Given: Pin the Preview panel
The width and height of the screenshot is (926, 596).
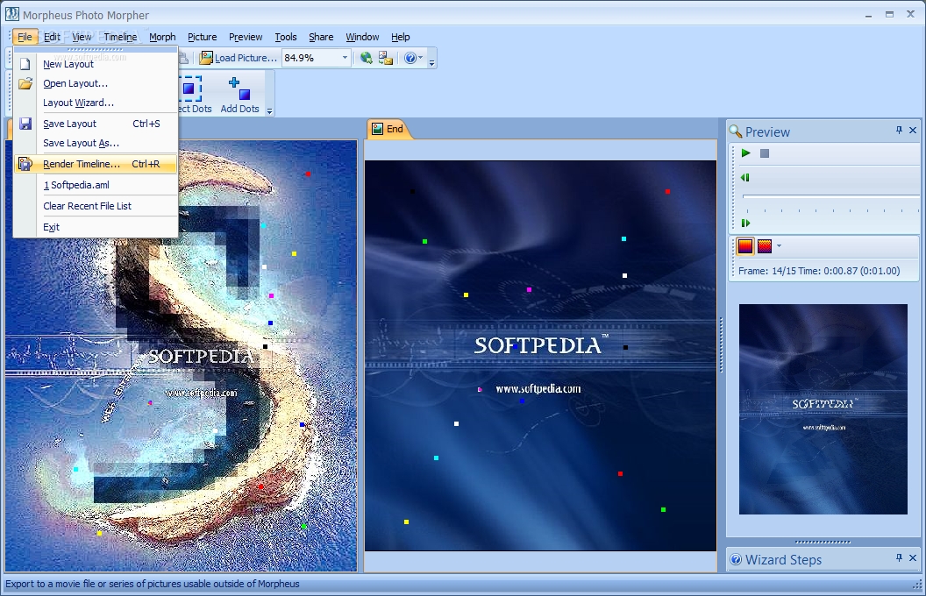Looking at the screenshot, I should (x=899, y=130).
